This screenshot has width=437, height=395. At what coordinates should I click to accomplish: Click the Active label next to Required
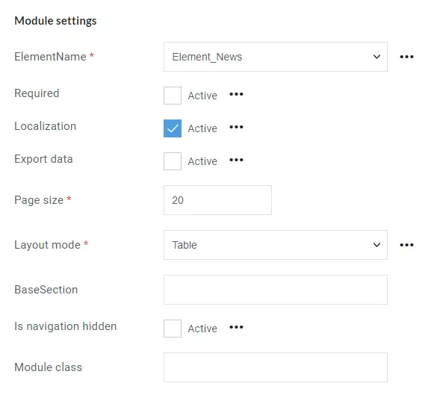[202, 96]
